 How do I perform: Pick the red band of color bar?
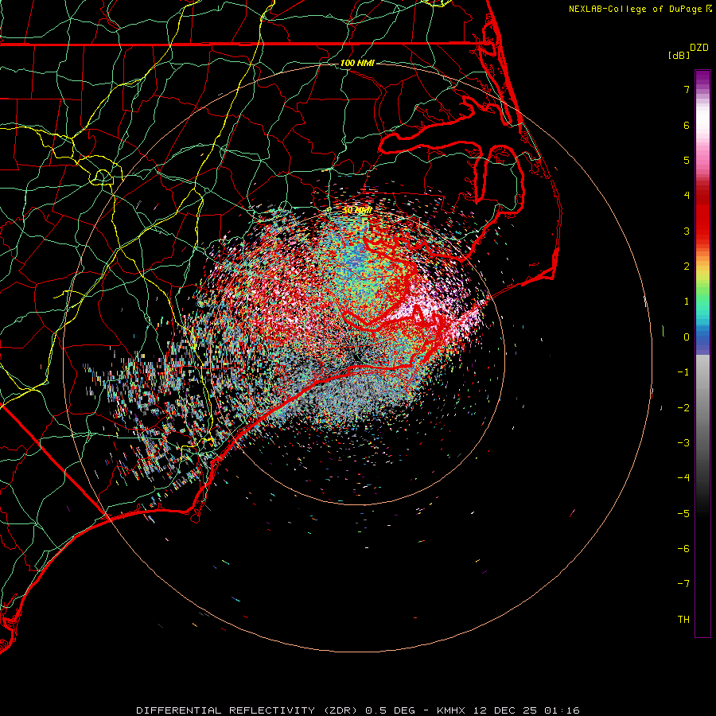702,215
